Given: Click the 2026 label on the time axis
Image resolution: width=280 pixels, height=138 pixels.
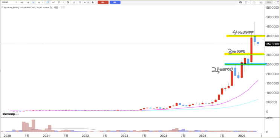Looking at the screenshot, I should (x=242, y=135).
